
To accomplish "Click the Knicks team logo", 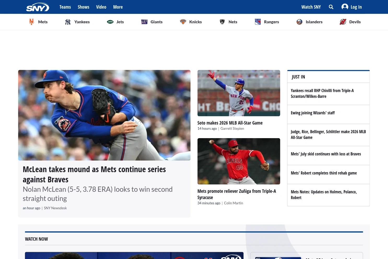I will click(x=183, y=22).
